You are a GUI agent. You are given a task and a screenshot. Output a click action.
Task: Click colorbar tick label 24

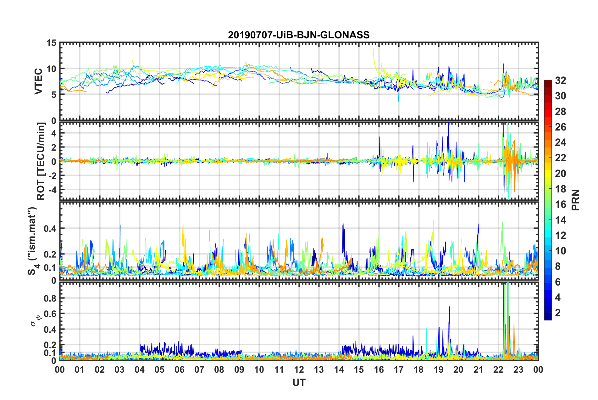(560, 142)
